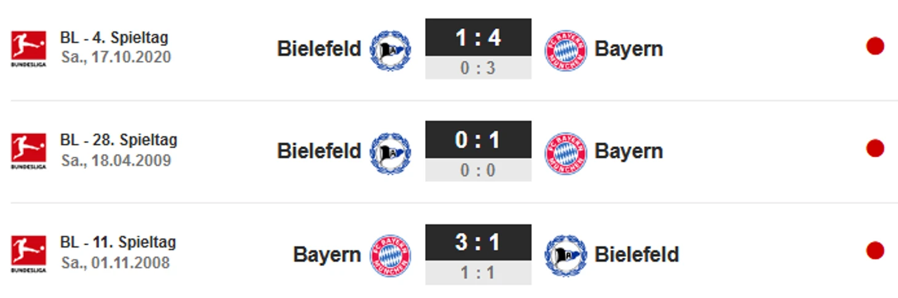The height and width of the screenshot is (298, 898).
Task: Click Bayern crest in 0:1 match
Action: [x=565, y=152]
